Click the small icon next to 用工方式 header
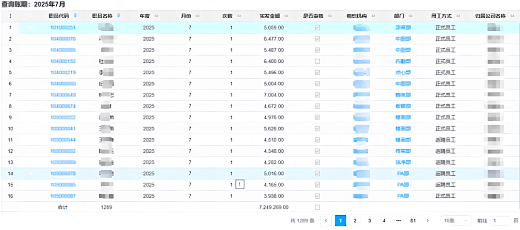520x230 pixels. [459, 16]
